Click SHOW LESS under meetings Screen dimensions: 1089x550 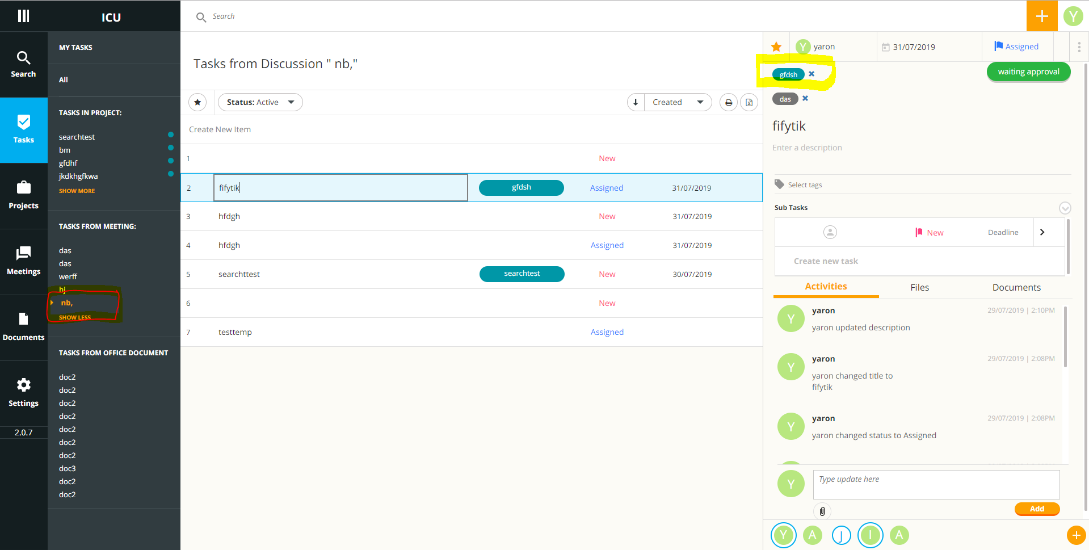(x=75, y=317)
